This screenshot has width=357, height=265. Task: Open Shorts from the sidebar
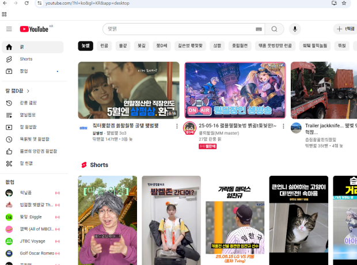pyautogui.click(x=26, y=59)
